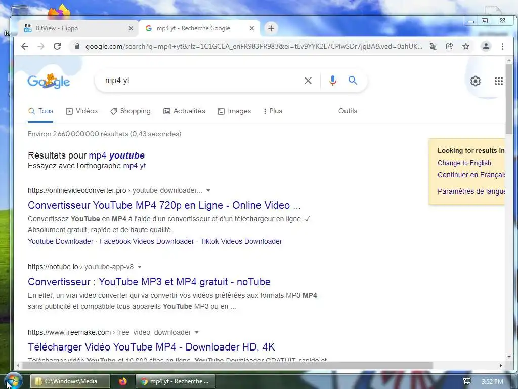
Task: Open the Outils search tools
Action: pos(348,111)
